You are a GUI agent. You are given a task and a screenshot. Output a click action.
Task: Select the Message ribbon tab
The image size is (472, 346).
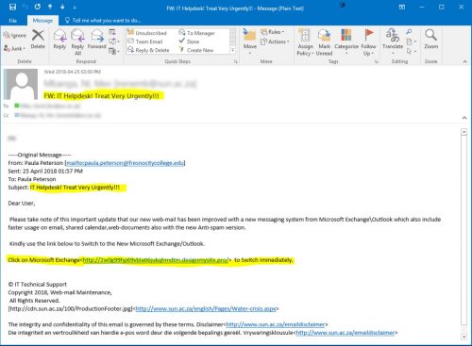click(x=42, y=21)
